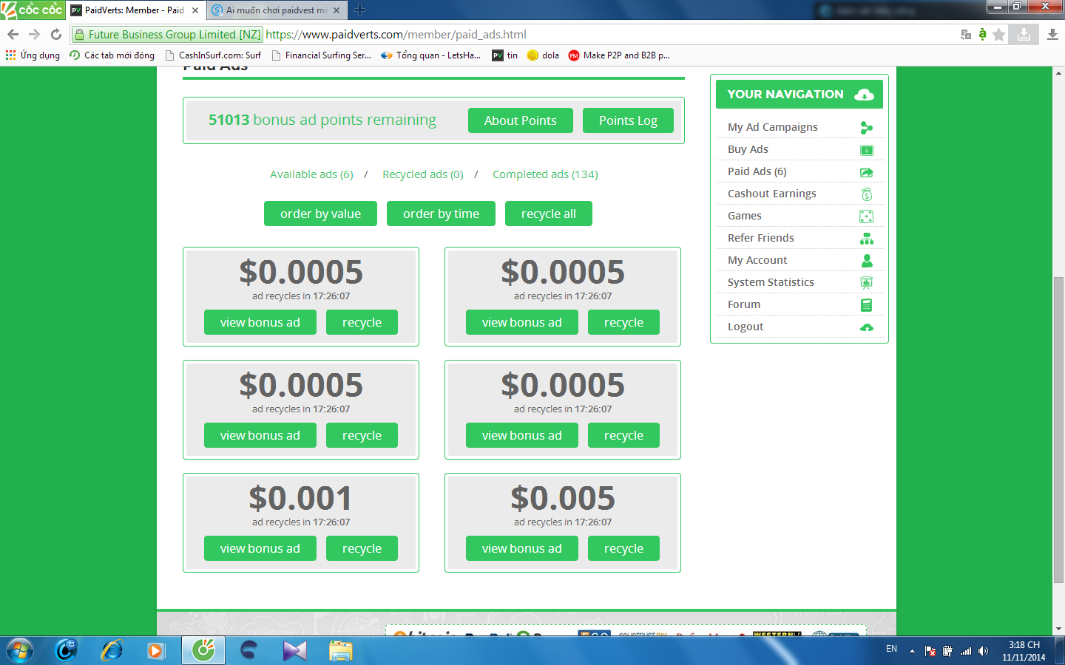
Task: Go back with the browser back arrow
Action: 13,34
